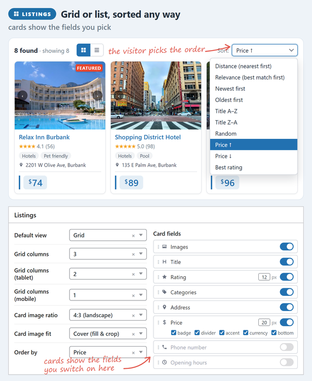The image size is (312, 381).
Task: Click the Address map pin icon
Action: [x=165, y=307]
